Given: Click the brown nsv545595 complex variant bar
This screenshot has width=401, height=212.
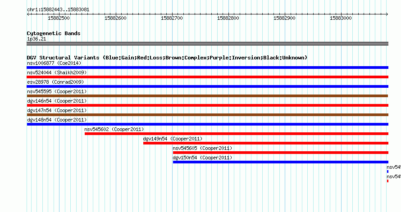Looking at the screenshot, I should point(207,96).
